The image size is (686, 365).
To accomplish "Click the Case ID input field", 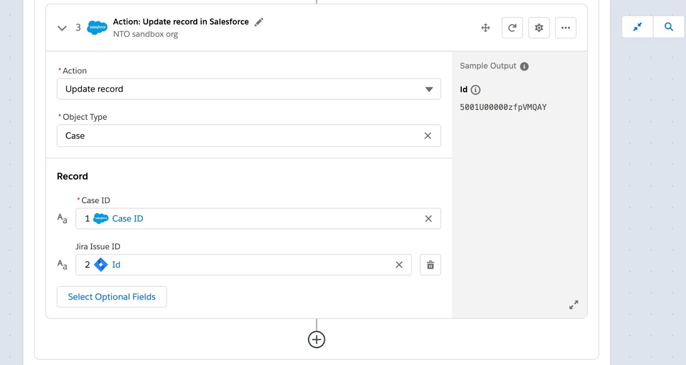I will pyautogui.click(x=258, y=218).
